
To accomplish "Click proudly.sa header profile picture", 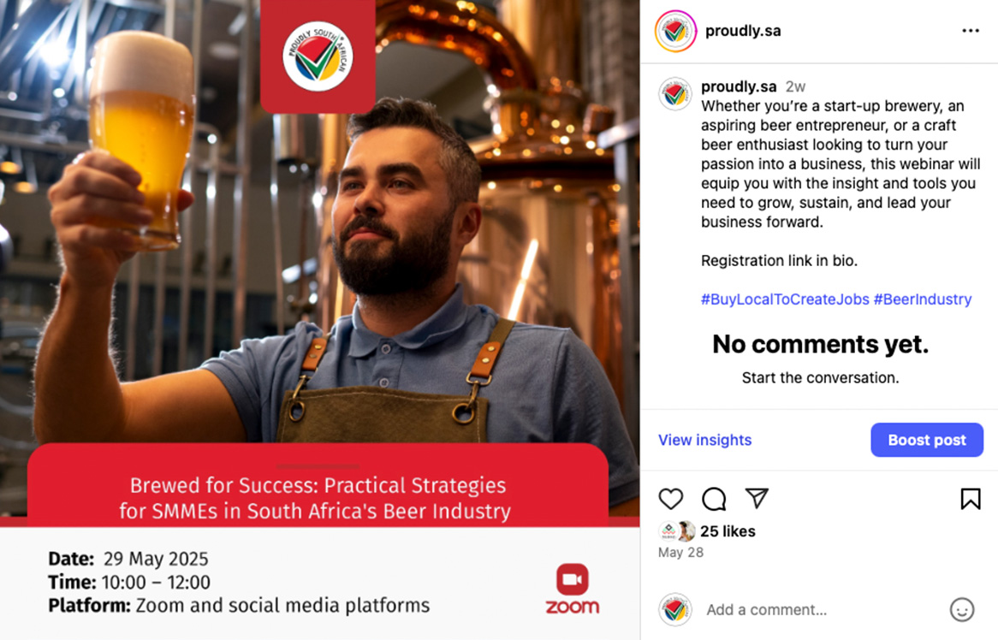I will pyautogui.click(x=675, y=31).
